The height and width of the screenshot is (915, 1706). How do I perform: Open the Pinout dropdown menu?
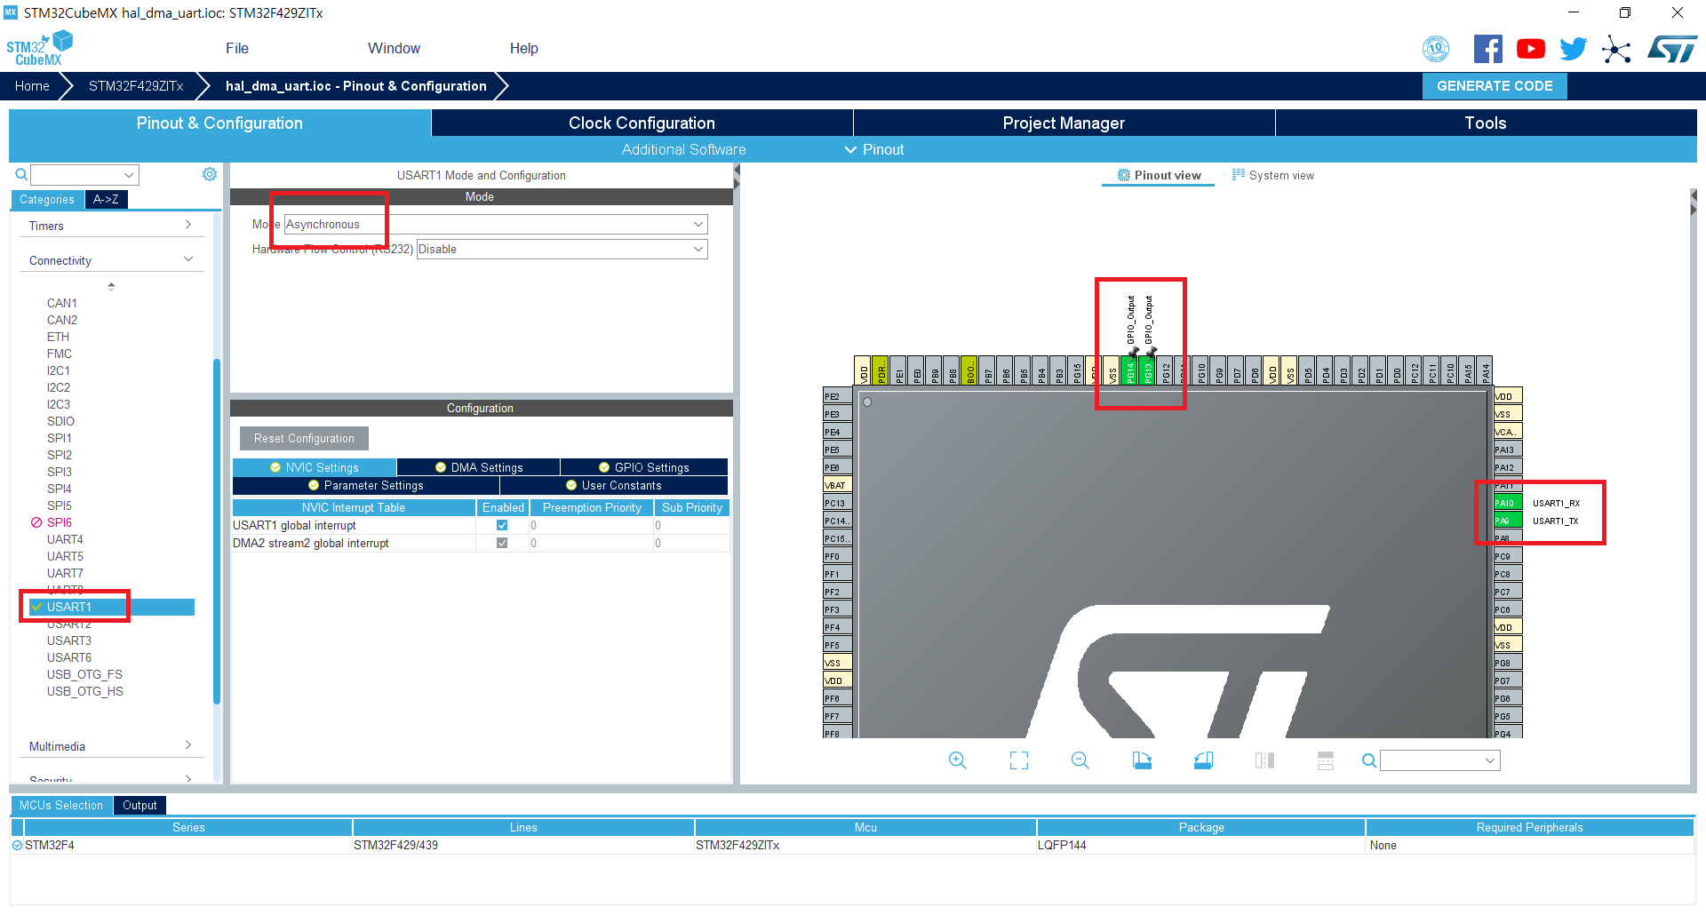point(874,149)
